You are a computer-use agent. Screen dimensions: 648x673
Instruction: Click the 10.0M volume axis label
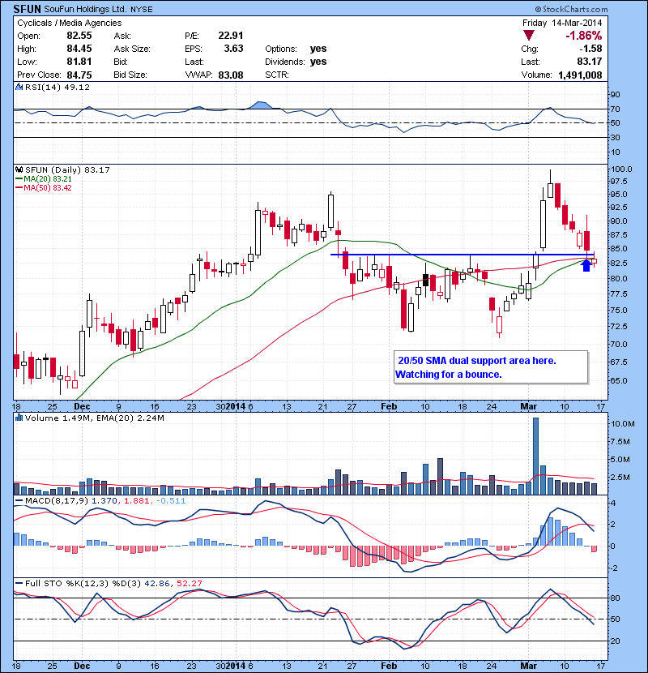point(622,423)
